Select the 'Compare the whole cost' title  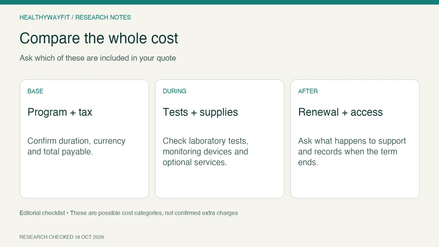99,38
